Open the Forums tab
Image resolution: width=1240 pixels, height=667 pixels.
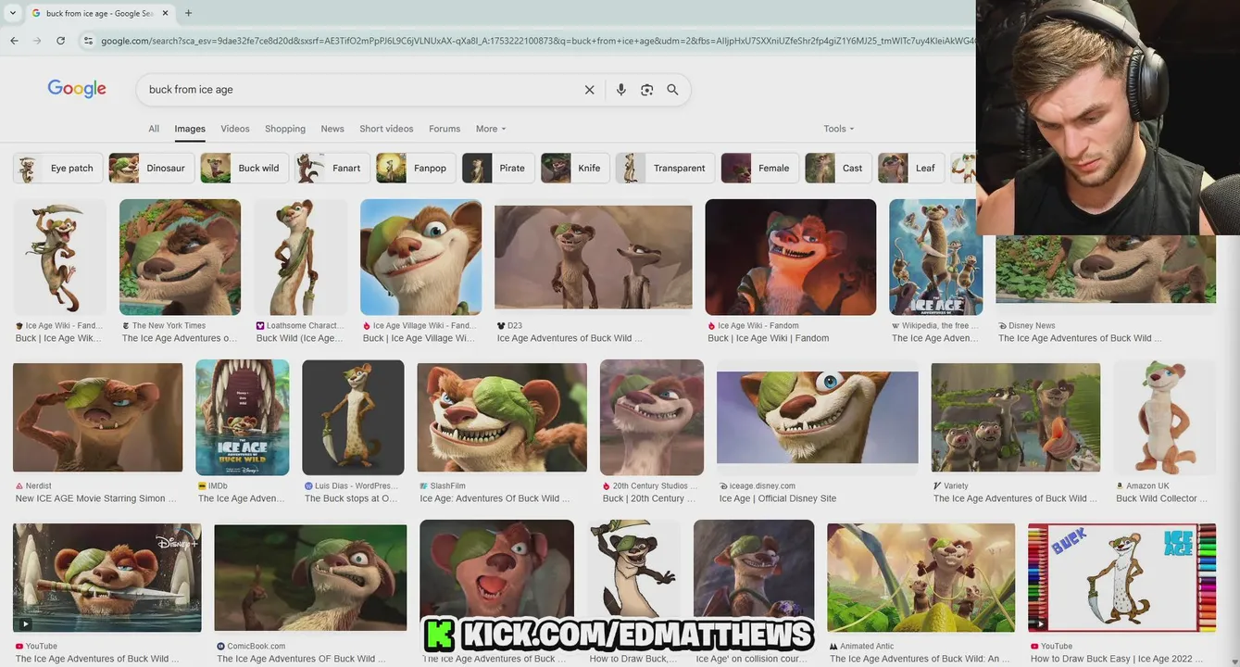[x=445, y=129]
